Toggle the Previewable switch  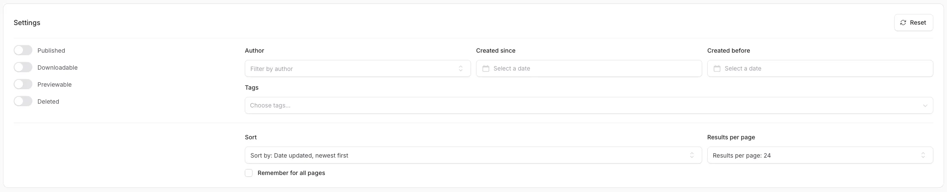click(23, 85)
